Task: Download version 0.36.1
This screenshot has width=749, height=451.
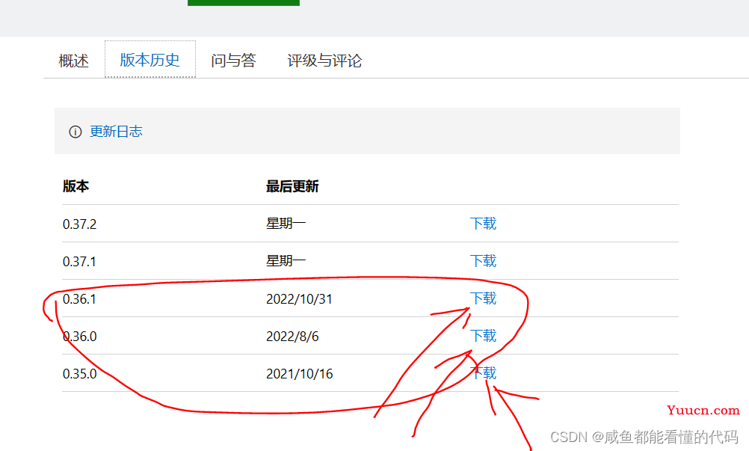Action: tap(484, 298)
